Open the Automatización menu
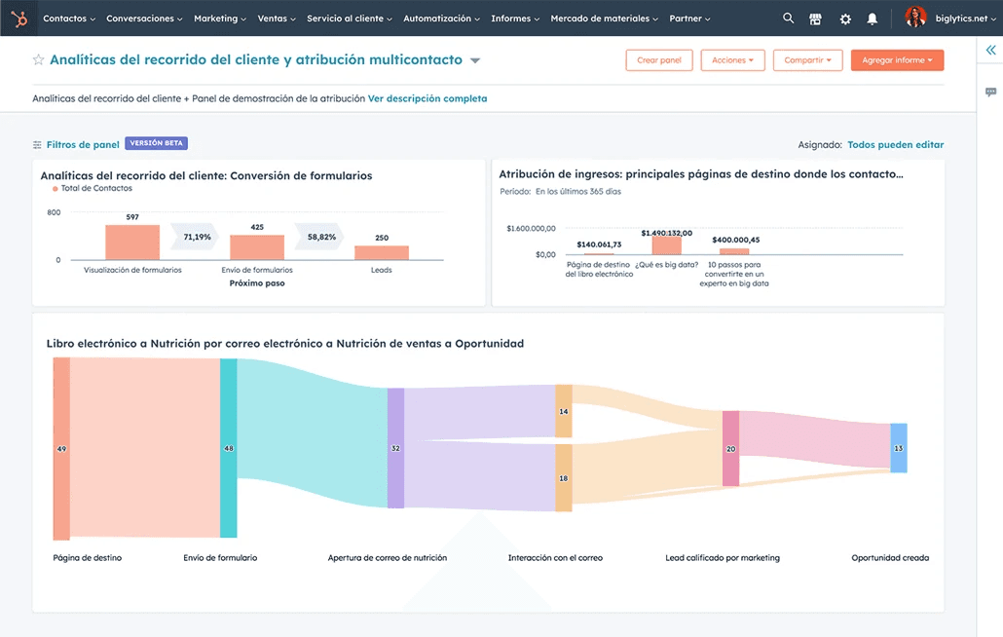Viewport: 1003px width, 637px height. (x=441, y=19)
